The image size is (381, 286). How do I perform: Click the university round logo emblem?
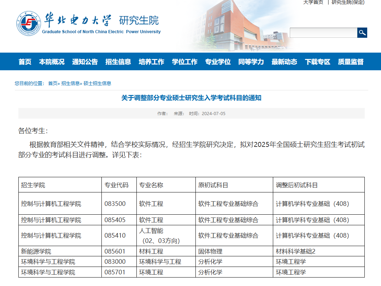(29, 24)
